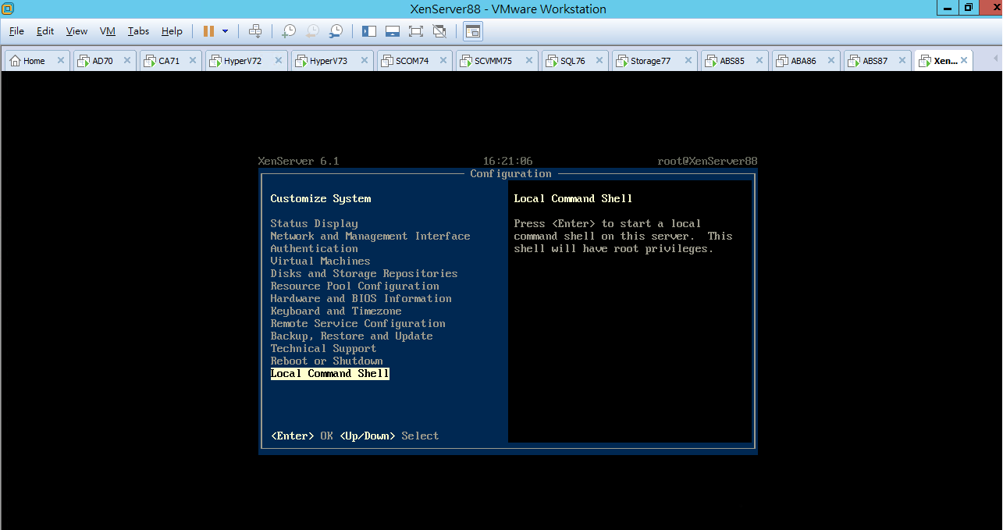This screenshot has height=530, width=1003.
Task: Close the ABS85 tab
Action: (760, 61)
